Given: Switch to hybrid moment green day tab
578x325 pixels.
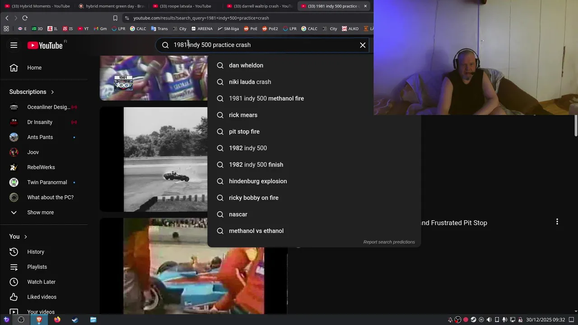Looking at the screenshot, I should pos(111,6).
